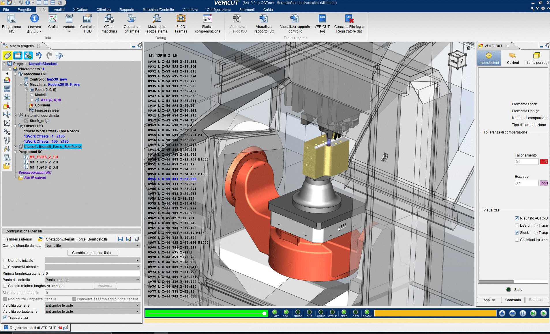Click the rewind simulation button
This screenshot has height=334, width=550.
click(512, 313)
